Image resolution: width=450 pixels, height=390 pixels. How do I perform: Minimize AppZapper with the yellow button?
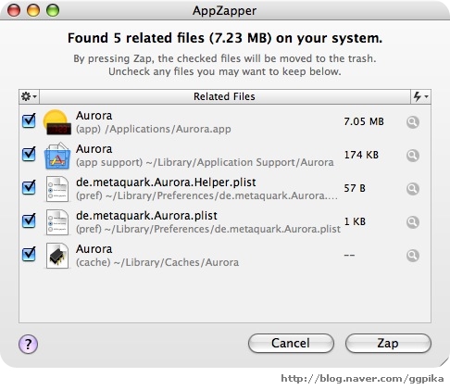click(x=33, y=10)
